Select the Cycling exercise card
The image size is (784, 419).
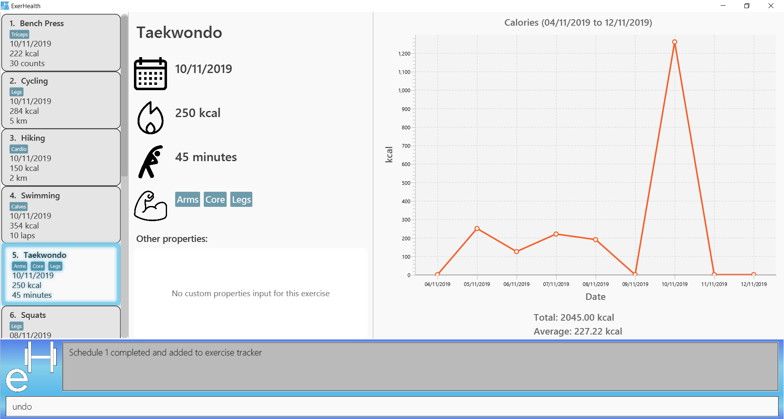pos(61,100)
